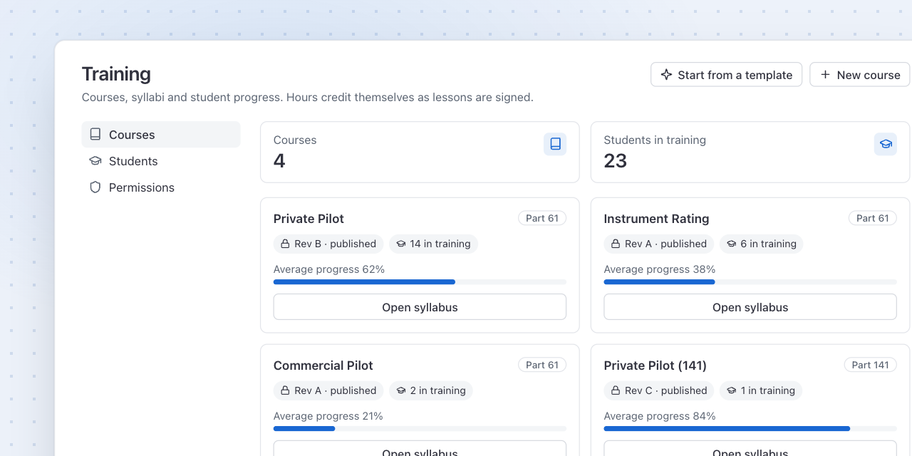Viewport: 912px width, 456px height.
Task: Click the Commercial Pilot course title
Action: (323, 366)
